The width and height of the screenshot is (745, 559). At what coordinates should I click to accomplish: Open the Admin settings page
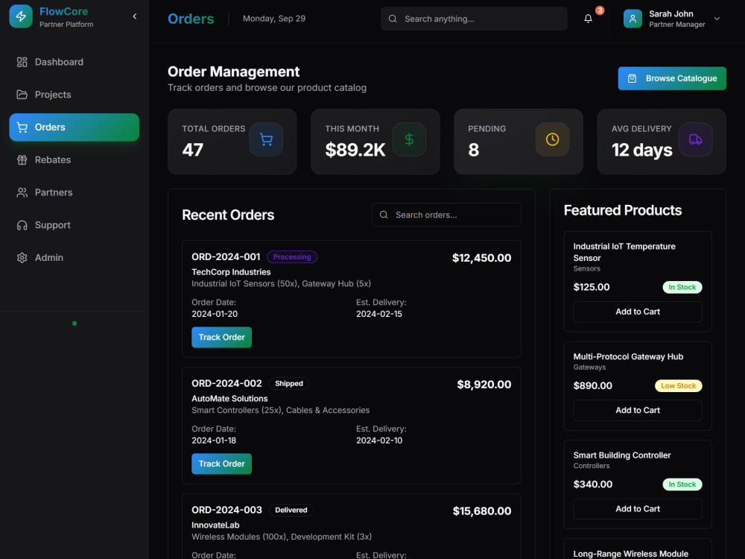click(74, 258)
